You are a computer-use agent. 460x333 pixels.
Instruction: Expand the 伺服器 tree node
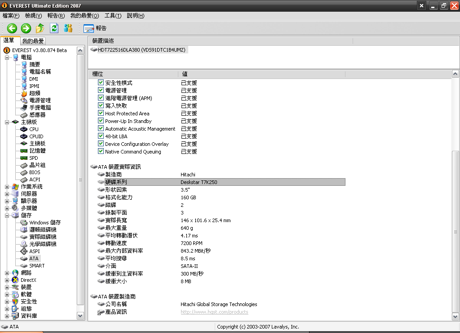pos(7,194)
